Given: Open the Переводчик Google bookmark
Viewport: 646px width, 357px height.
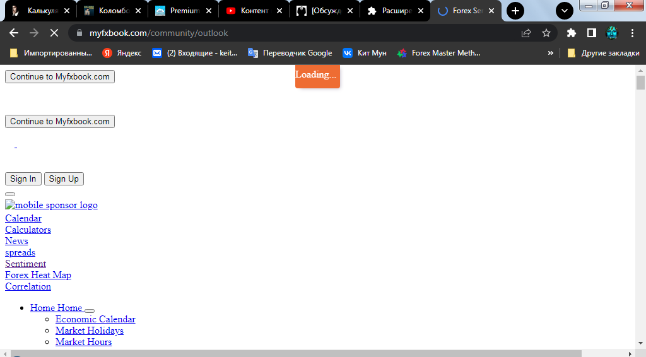Looking at the screenshot, I should (290, 53).
